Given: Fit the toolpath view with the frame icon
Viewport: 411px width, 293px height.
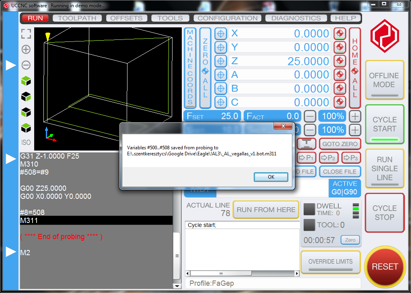Looking at the screenshot, I should 26,34.
